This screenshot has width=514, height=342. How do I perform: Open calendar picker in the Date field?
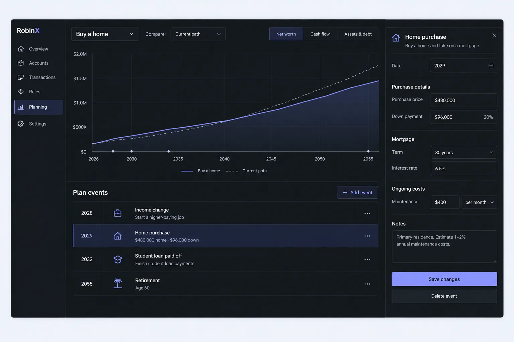pos(491,66)
